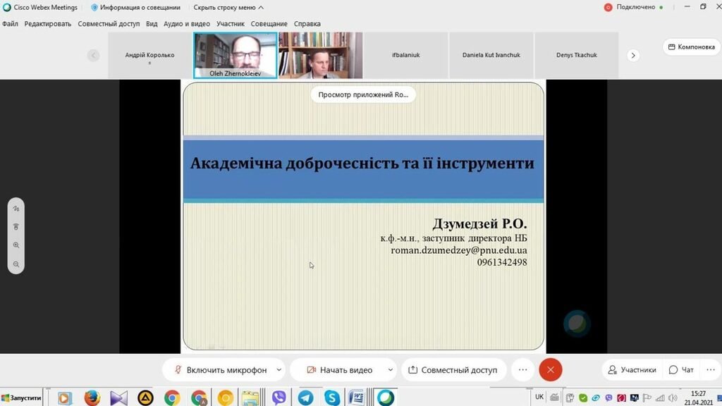This screenshot has width=722, height=406.
Task: Select the annotate tool in side toolbar
Action: [16, 209]
